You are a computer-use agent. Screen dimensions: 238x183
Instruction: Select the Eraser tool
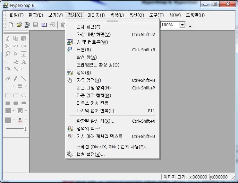click(x=8, y=79)
